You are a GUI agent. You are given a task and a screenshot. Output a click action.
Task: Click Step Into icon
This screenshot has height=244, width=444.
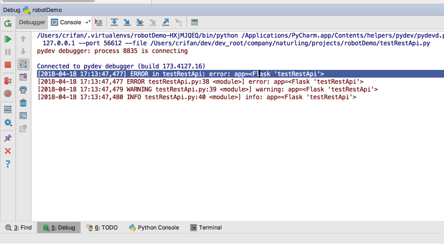(127, 22)
